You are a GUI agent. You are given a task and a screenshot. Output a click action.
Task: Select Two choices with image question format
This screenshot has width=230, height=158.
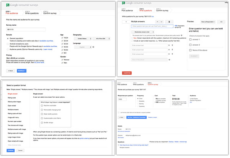click(15, 125)
